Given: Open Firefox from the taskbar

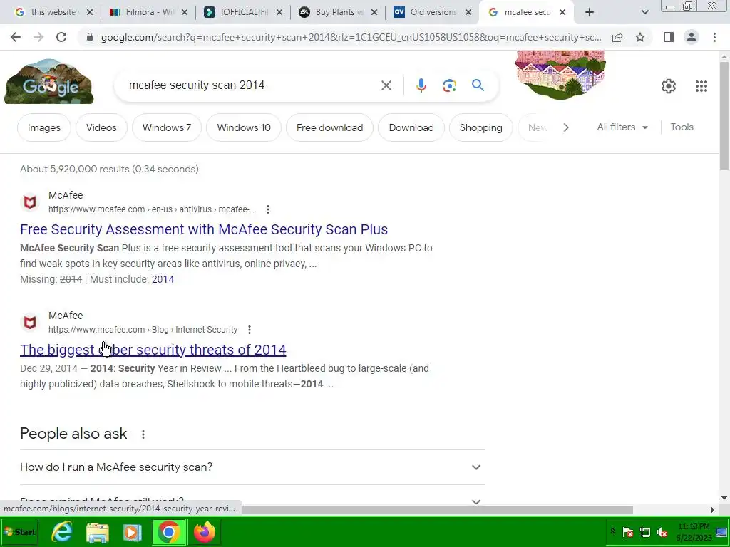Looking at the screenshot, I should tap(205, 532).
